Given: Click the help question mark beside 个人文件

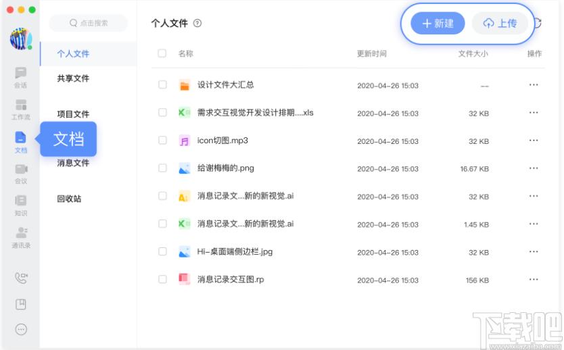Looking at the screenshot, I should coord(197,23).
